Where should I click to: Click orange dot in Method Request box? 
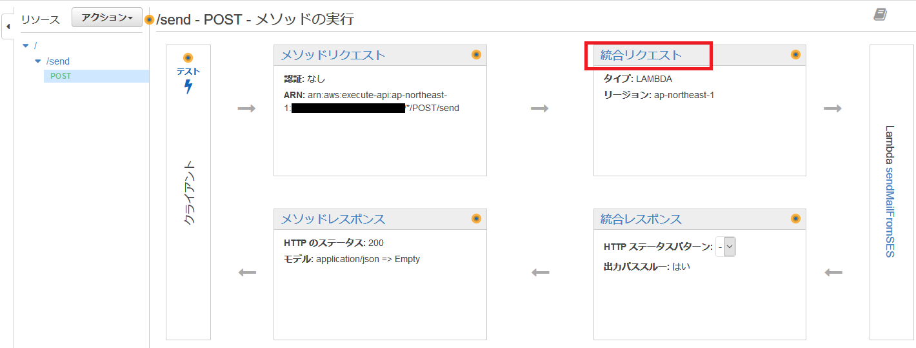(x=477, y=55)
